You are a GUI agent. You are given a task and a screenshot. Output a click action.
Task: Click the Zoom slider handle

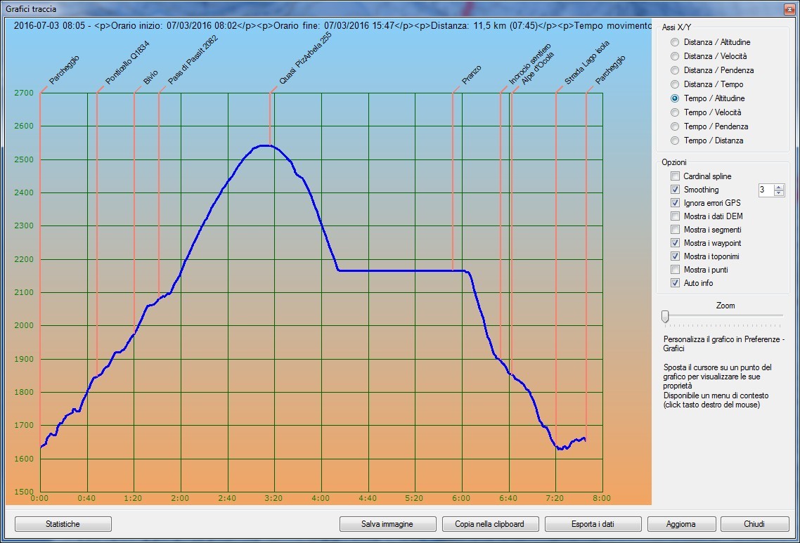click(665, 317)
